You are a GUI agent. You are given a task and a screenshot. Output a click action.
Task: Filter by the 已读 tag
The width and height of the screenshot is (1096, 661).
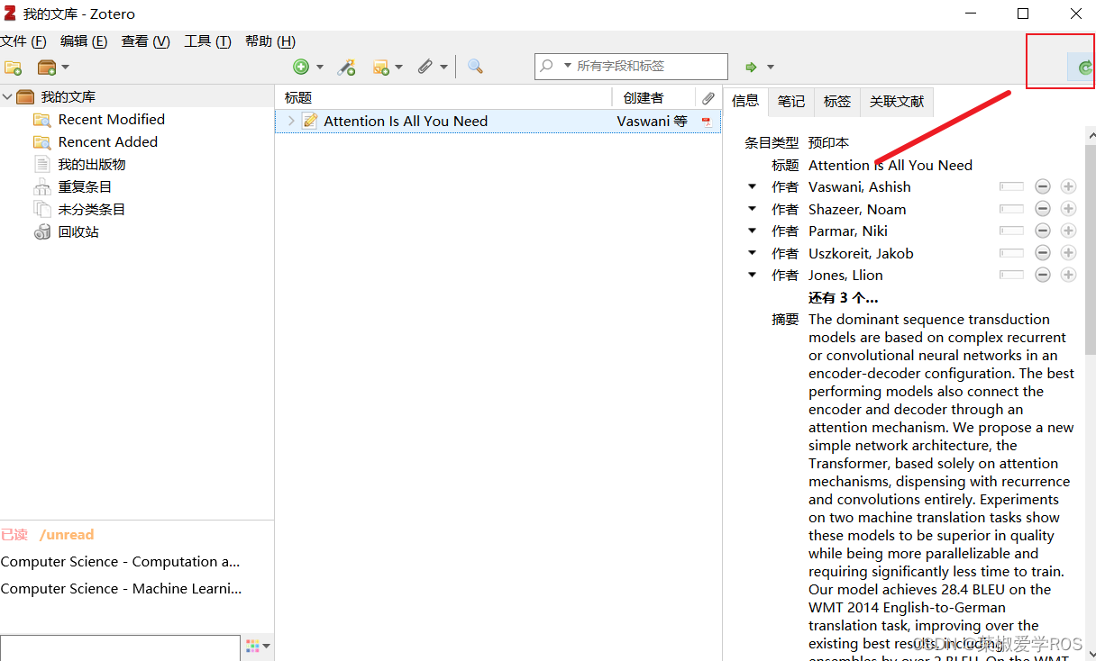pos(14,535)
